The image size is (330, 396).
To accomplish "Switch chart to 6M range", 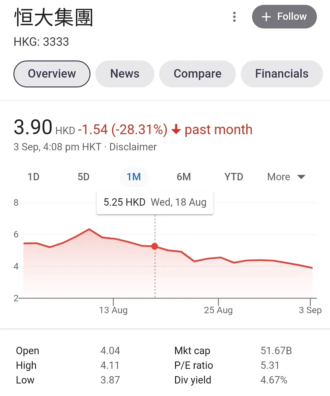I will [184, 177].
